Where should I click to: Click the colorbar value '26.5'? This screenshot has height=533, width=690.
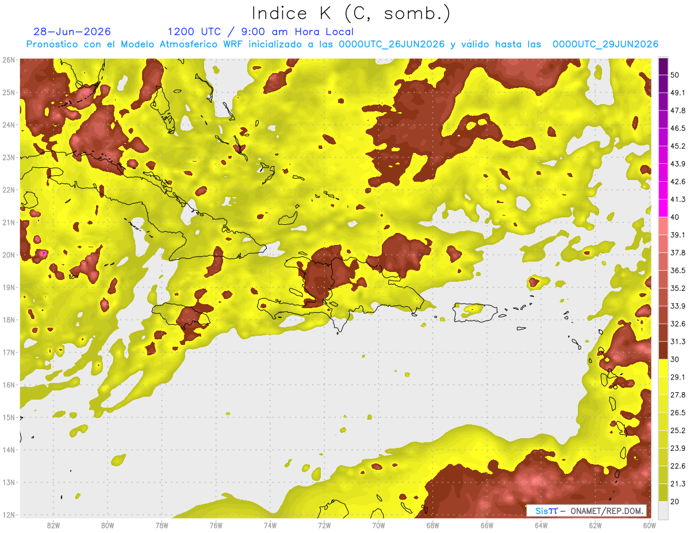(x=678, y=412)
